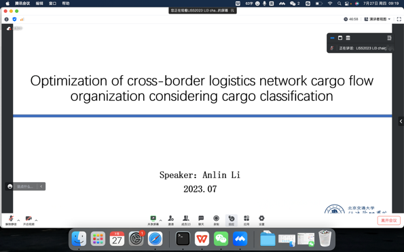Click the leave meeting (离开会议) button
Viewport: 404px width, 252px height.
click(389, 220)
